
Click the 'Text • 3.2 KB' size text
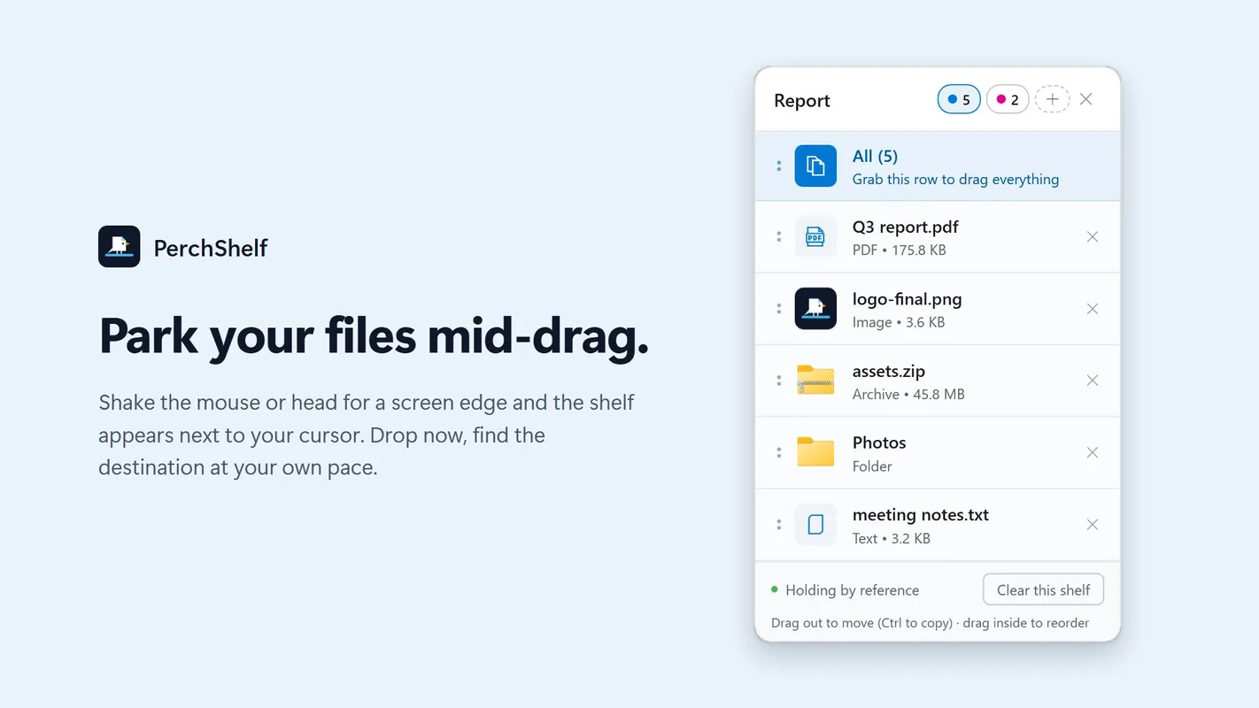[x=892, y=539]
